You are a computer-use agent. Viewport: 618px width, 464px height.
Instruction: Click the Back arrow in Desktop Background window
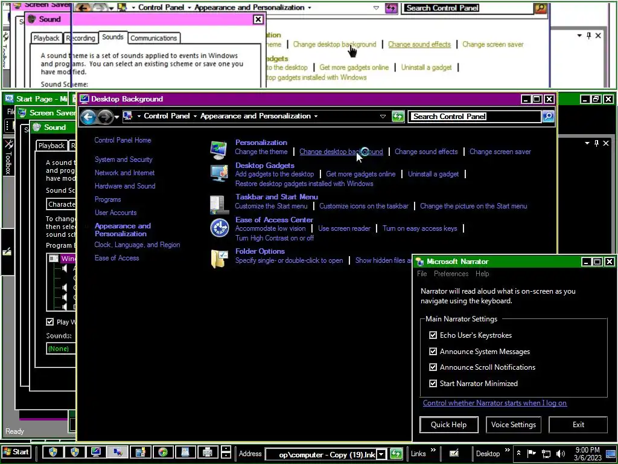coord(88,117)
